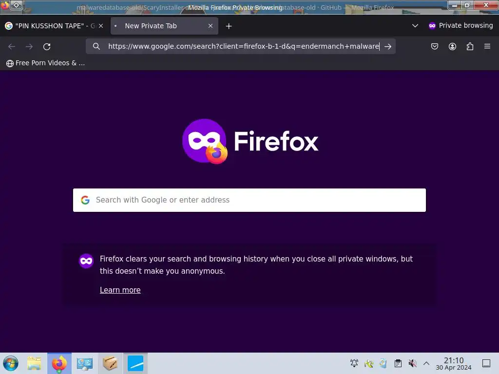The image size is (499, 374).
Task: Go back with the back arrow button
Action: tap(12, 47)
